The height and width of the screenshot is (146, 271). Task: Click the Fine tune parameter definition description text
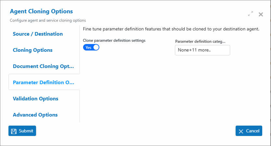(171, 29)
